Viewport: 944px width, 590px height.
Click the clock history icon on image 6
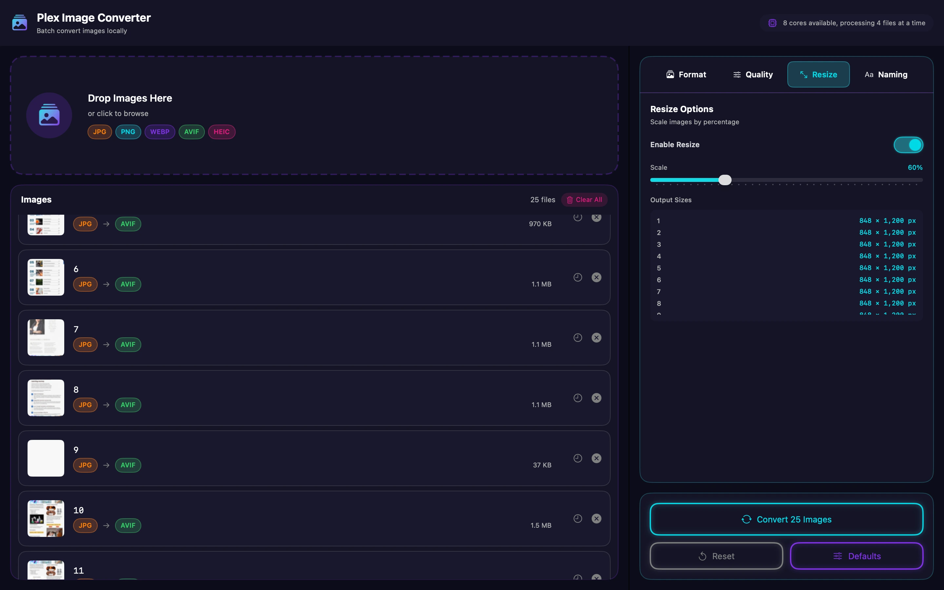pos(578,277)
